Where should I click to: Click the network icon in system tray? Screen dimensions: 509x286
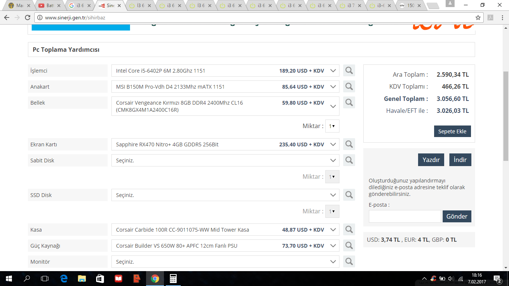(461, 279)
